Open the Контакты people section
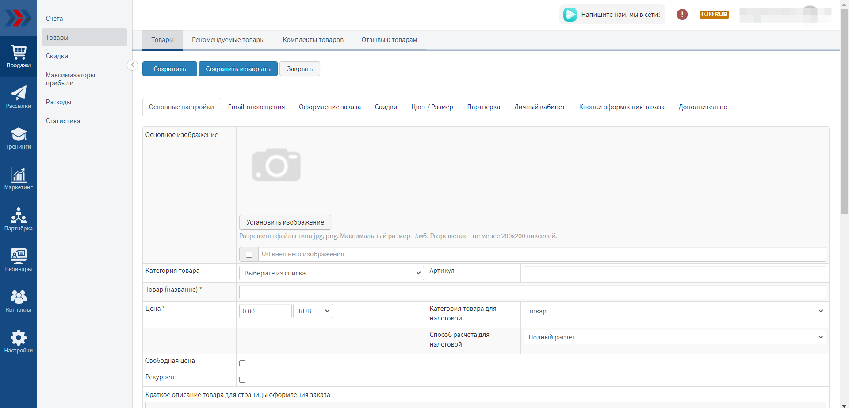 point(18,301)
